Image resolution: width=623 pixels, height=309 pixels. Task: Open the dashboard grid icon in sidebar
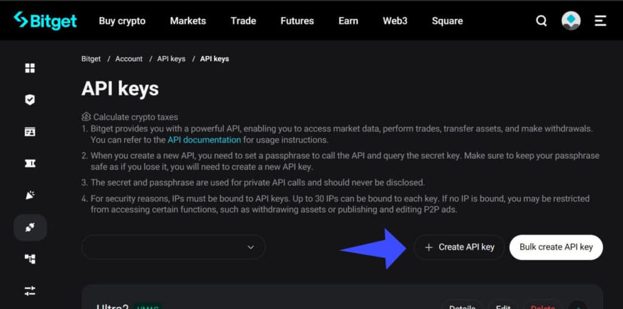tap(30, 68)
